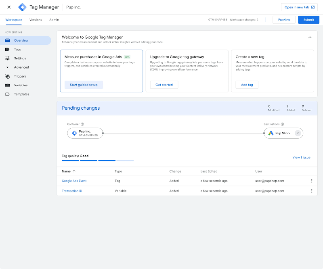This screenshot has height=269, width=323.
Task: Click the Preview button
Action: [284, 20]
